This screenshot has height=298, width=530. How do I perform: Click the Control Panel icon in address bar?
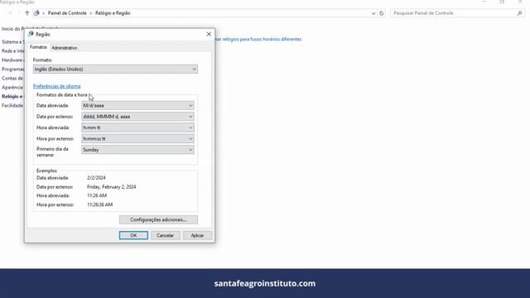click(x=36, y=13)
